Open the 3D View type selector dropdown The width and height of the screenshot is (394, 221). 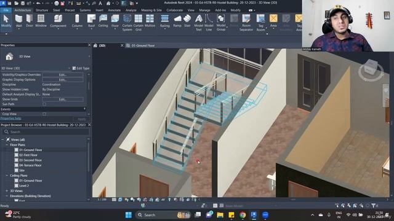click(89, 56)
